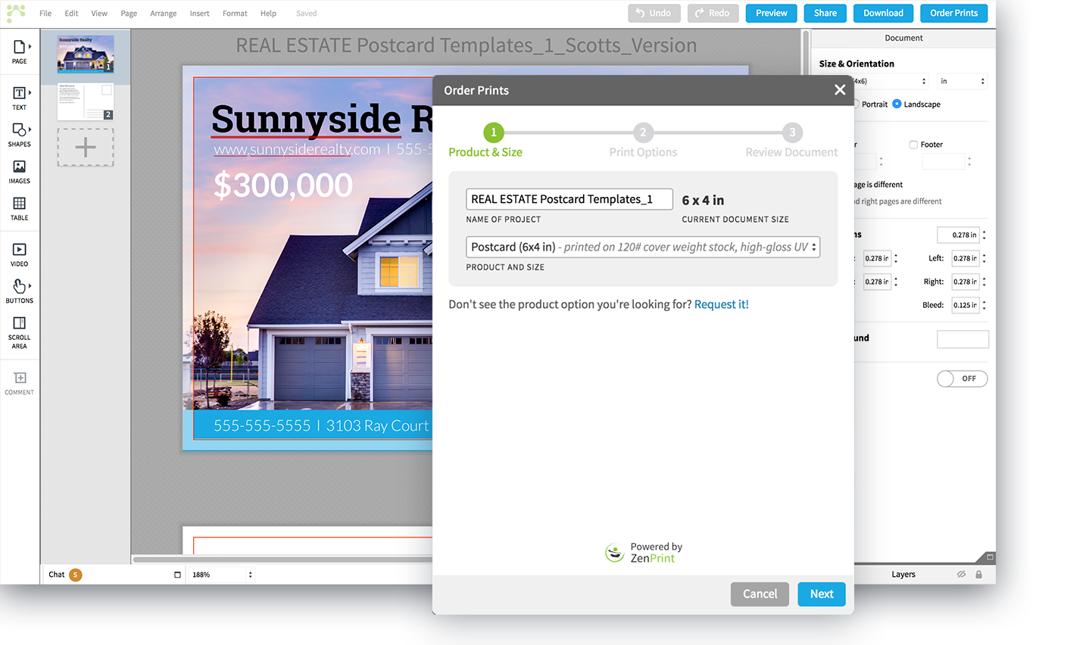Open the Buttons tool

(20, 290)
